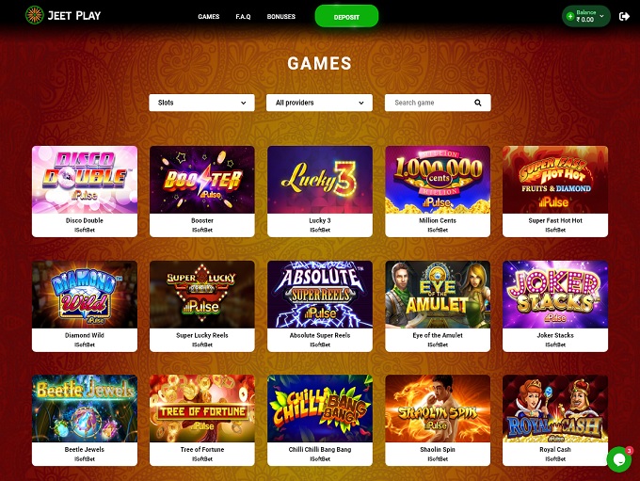Open the Chilli Chilli Bang Bang thumbnail

[x=320, y=409]
